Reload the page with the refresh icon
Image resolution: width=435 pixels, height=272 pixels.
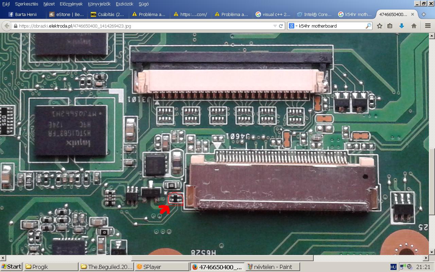[x=281, y=26]
